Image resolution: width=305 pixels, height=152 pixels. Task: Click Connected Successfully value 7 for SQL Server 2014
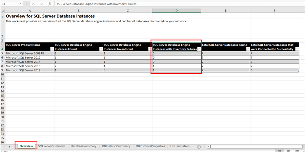tap(274, 62)
